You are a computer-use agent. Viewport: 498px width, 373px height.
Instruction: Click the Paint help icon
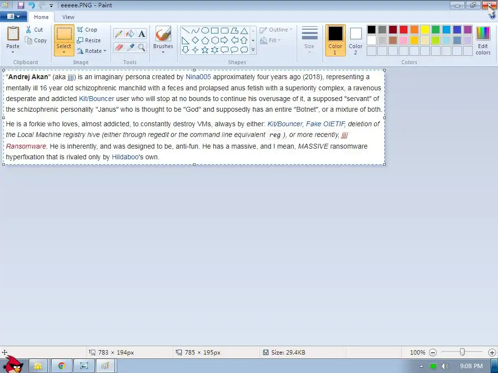tap(492, 17)
